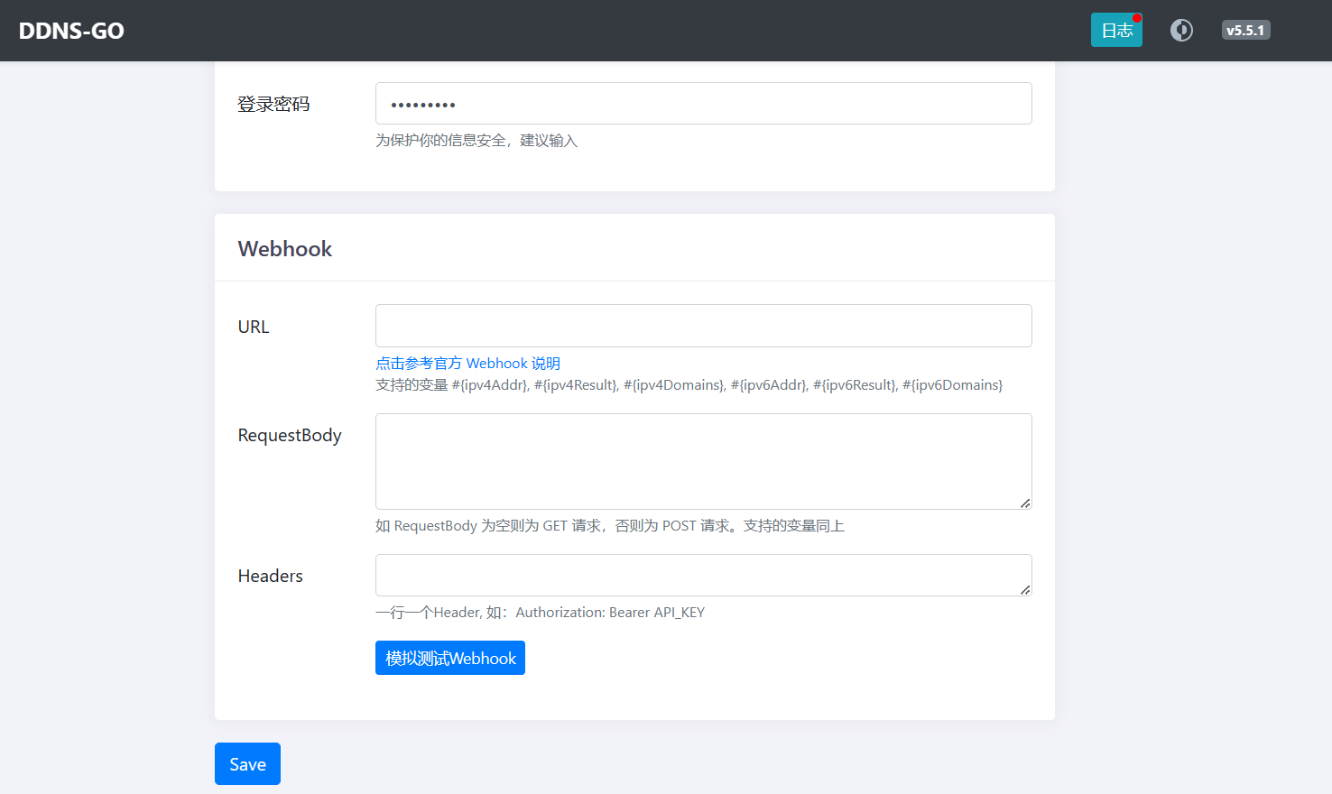Save the configuration with Save button

point(247,764)
